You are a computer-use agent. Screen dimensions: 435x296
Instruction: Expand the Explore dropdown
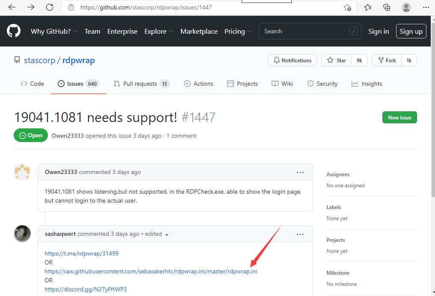159,31
